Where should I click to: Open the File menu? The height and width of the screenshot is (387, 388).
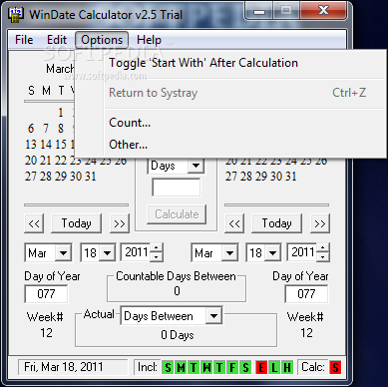coord(24,40)
